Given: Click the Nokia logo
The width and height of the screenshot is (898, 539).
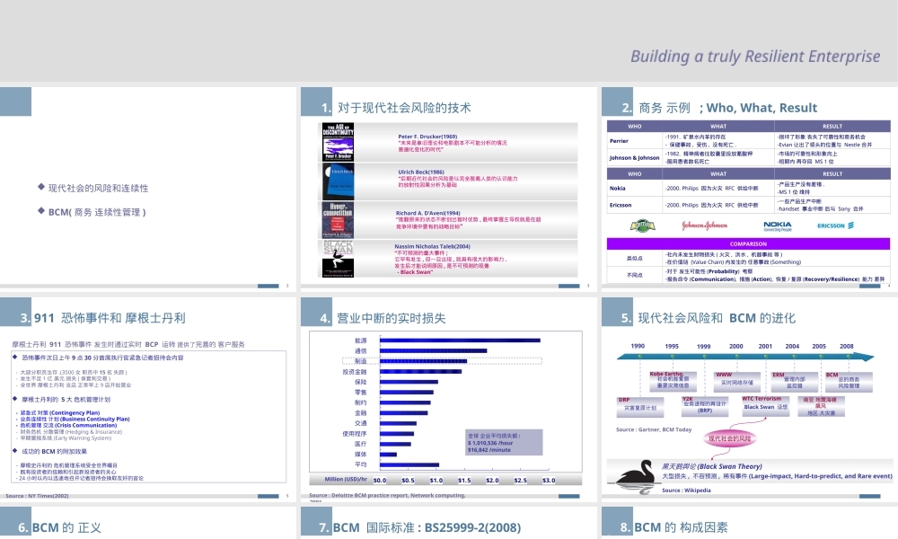Looking at the screenshot, I should [x=778, y=225].
